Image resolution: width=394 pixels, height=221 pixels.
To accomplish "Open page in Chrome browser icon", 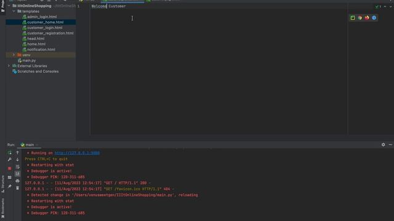I will [x=360, y=18].
